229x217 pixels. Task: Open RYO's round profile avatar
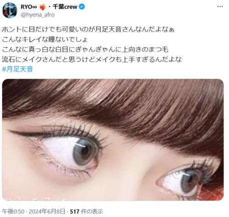pyautogui.click(x=10, y=11)
